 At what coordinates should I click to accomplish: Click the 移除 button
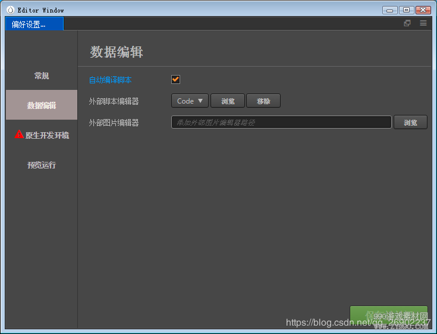[263, 101]
